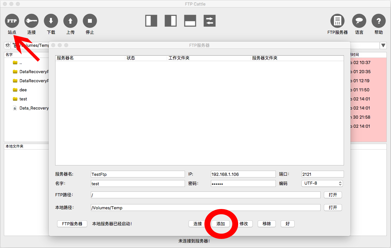Click the 好 OK button
The image size is (391, 248).
coord(287,224)
